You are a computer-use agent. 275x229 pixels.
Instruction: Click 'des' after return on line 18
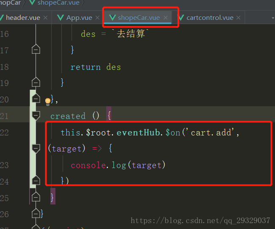coord(113,67)
